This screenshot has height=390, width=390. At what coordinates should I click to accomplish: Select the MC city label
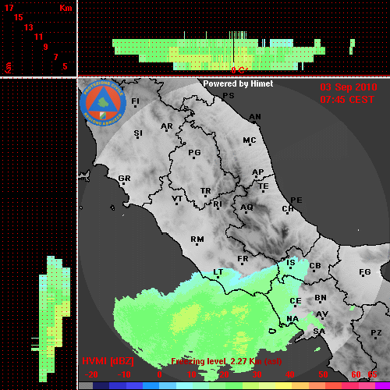click(x=250, y=140)
